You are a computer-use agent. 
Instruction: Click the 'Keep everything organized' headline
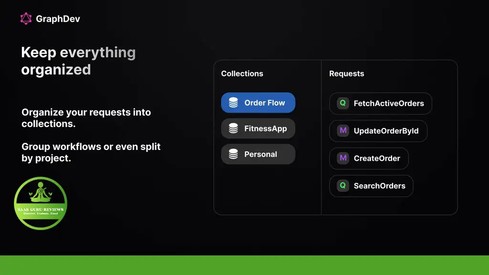coord(78,61)
